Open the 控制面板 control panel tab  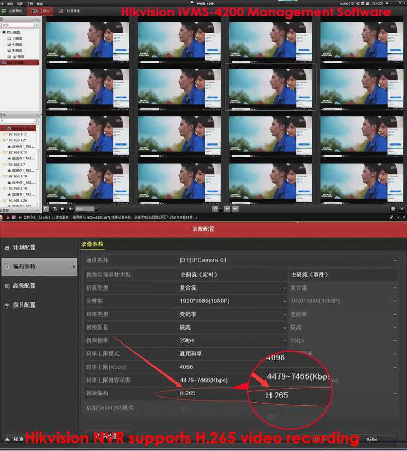[x=12, y=11]
